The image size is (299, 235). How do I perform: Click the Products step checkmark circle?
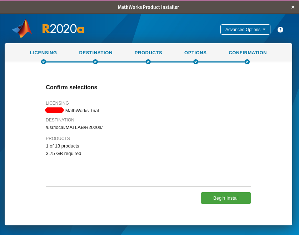coord(148,62)
